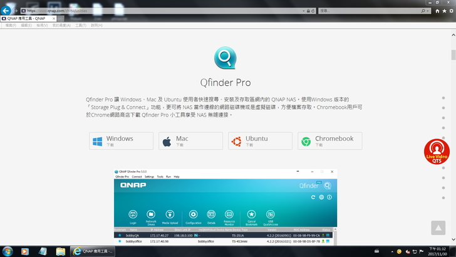Screen dimensions: 456x257
Task: Click the back-to-top arrow button
Action: [x=438, y=228]
